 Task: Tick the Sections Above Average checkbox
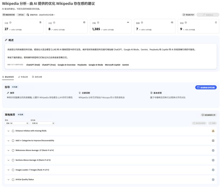coord(13,160)
